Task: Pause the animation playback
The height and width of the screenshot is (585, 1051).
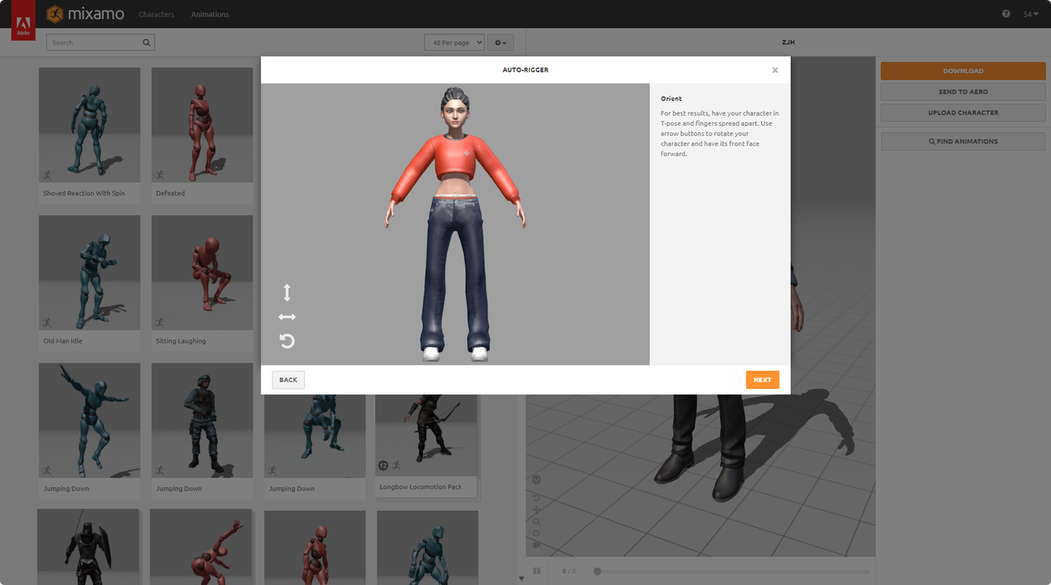Action: click(x=536, y=571)
